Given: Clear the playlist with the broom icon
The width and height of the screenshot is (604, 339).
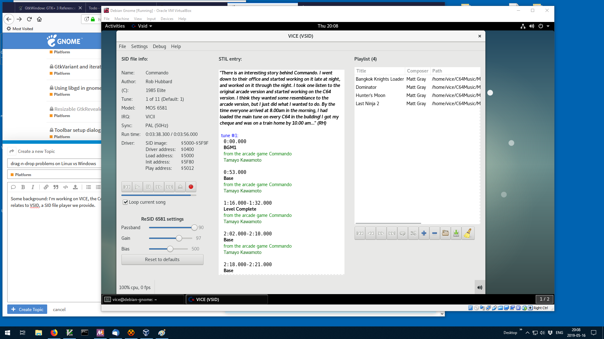Looking at the screenshot, I should [468, 233].
